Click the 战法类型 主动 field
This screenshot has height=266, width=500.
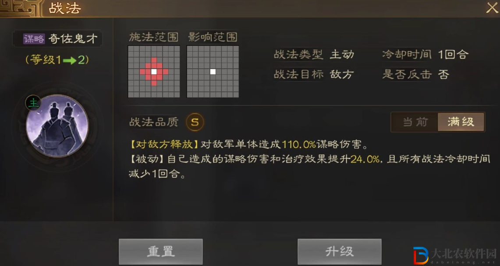[314, 55]
